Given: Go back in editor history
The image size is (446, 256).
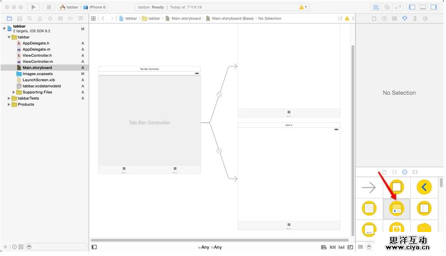Looking at the screenshot, I should (x=103, y=18).
